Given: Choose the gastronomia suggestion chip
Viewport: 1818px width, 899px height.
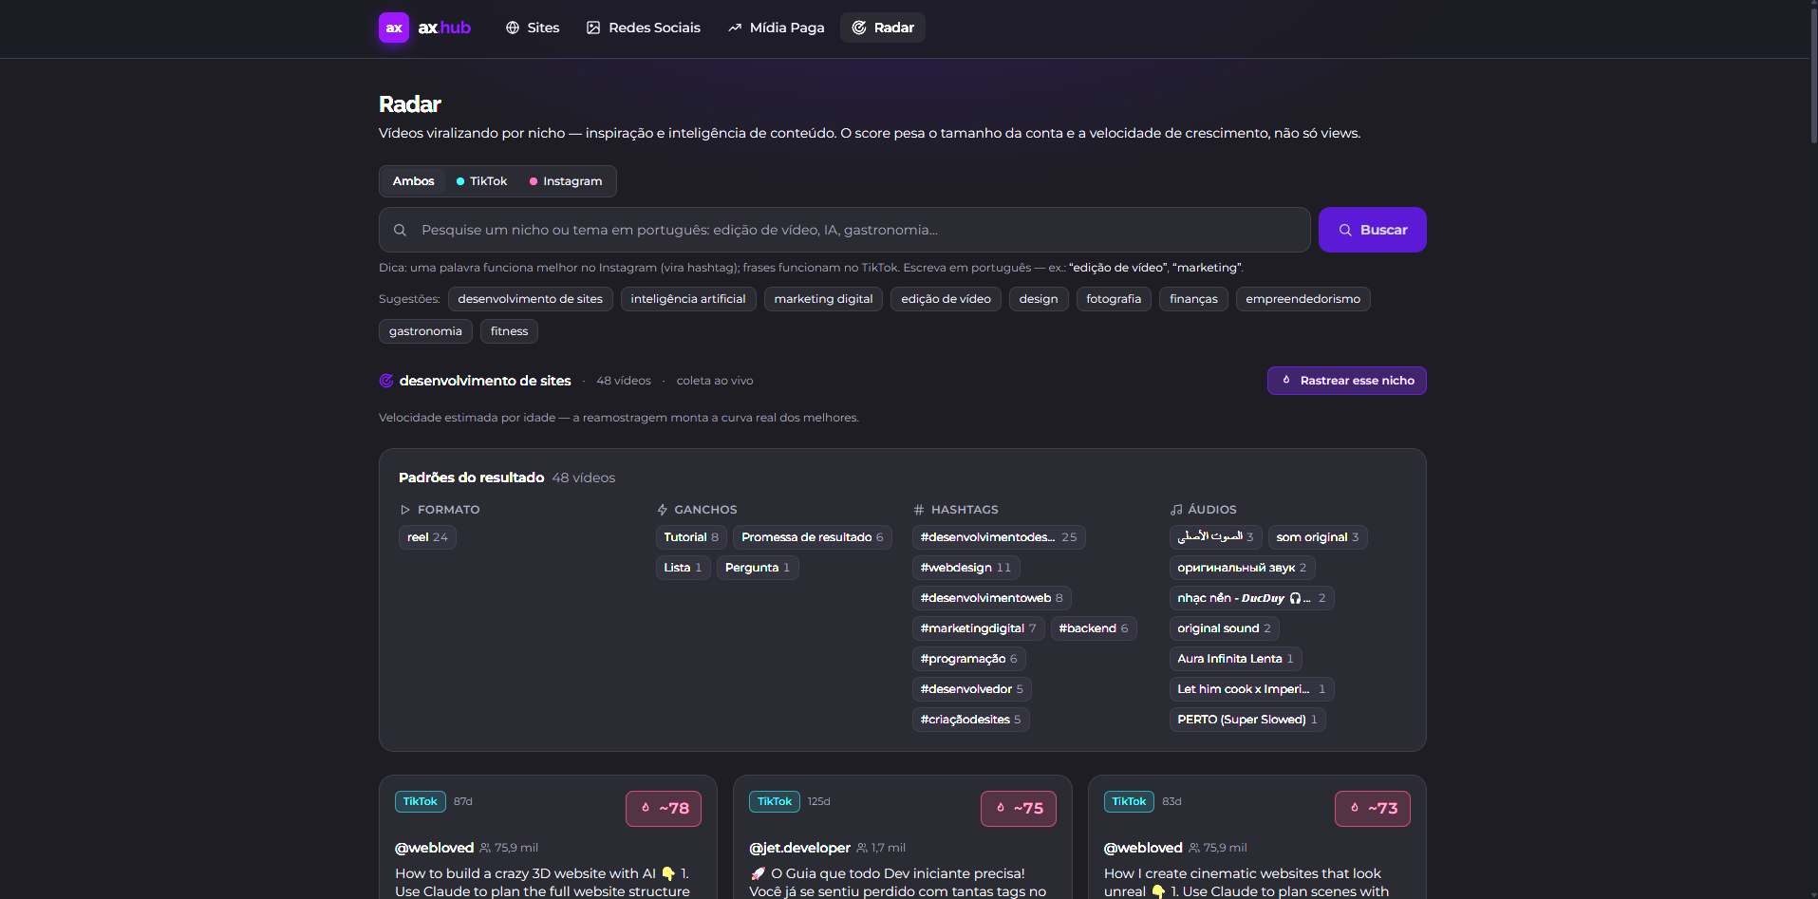Looking at the screenshot, I should 425,331.
